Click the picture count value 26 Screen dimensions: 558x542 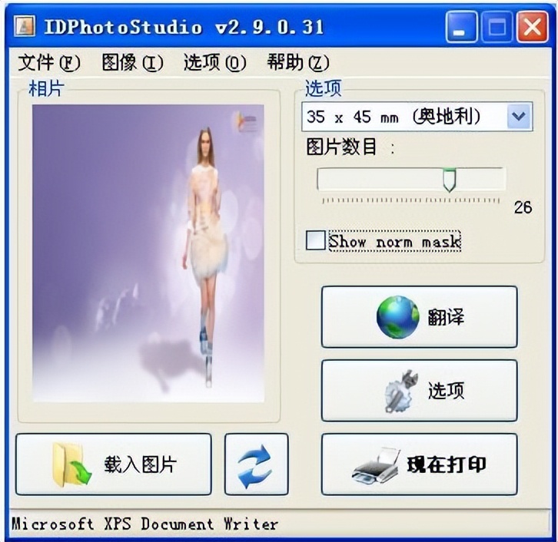523,207
